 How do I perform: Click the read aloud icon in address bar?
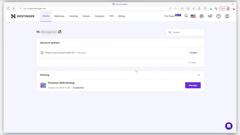point(170,8)
